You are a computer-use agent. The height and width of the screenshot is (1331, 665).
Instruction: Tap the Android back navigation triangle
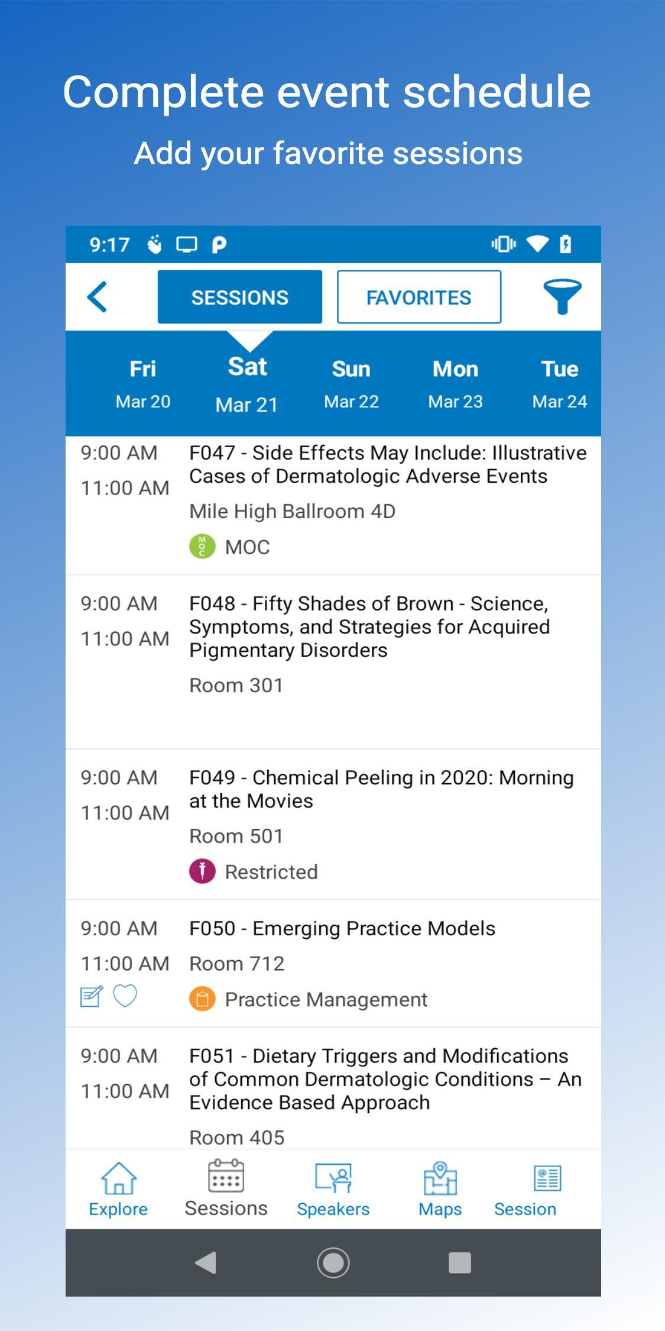206,1262
